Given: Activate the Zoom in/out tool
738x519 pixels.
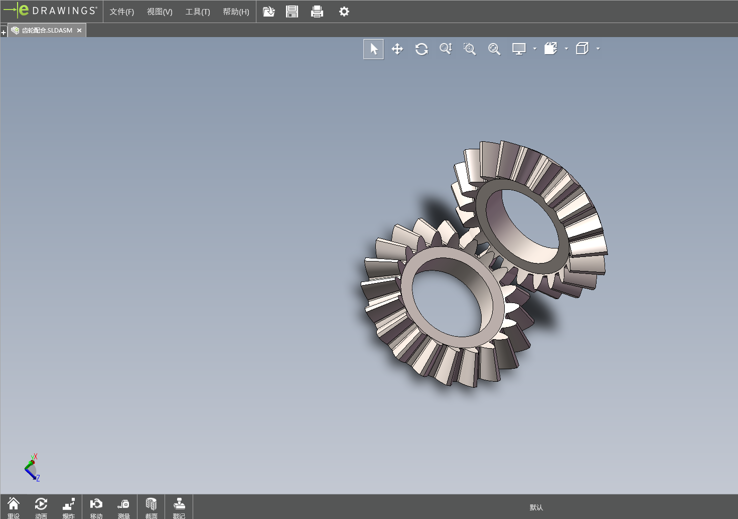Looking at the screenshot, I should [x=446, y=49].
